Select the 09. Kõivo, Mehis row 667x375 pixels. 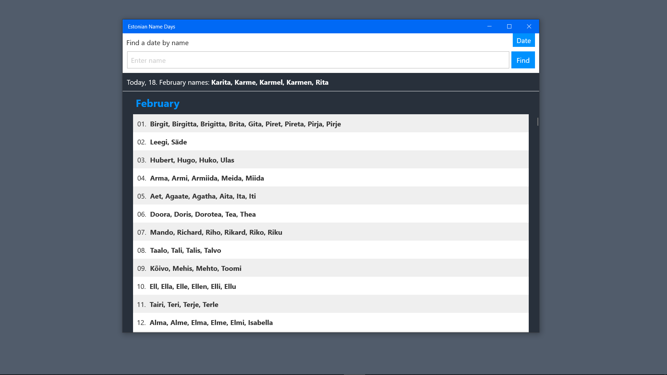pyautogui.click(x=331, y=268)
